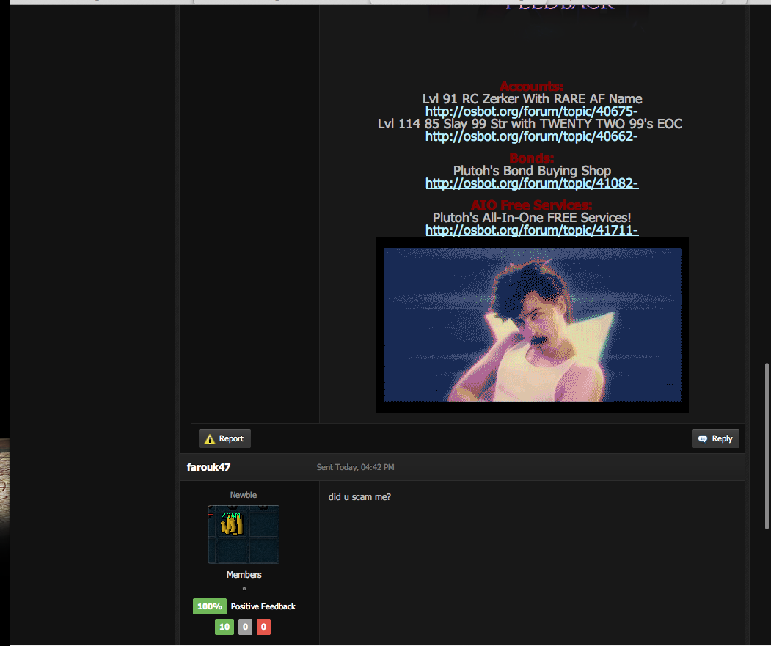Click the 'Lvl 114 85 Slay 99 Str' line

[530, 124]
